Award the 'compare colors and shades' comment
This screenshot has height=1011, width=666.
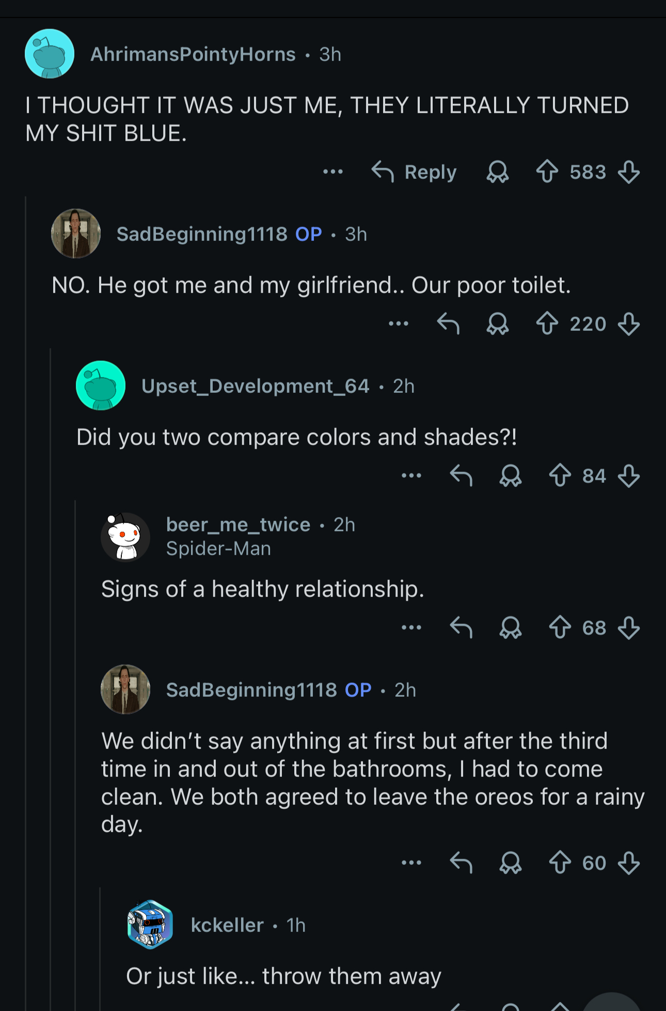[x=510, y=476]
